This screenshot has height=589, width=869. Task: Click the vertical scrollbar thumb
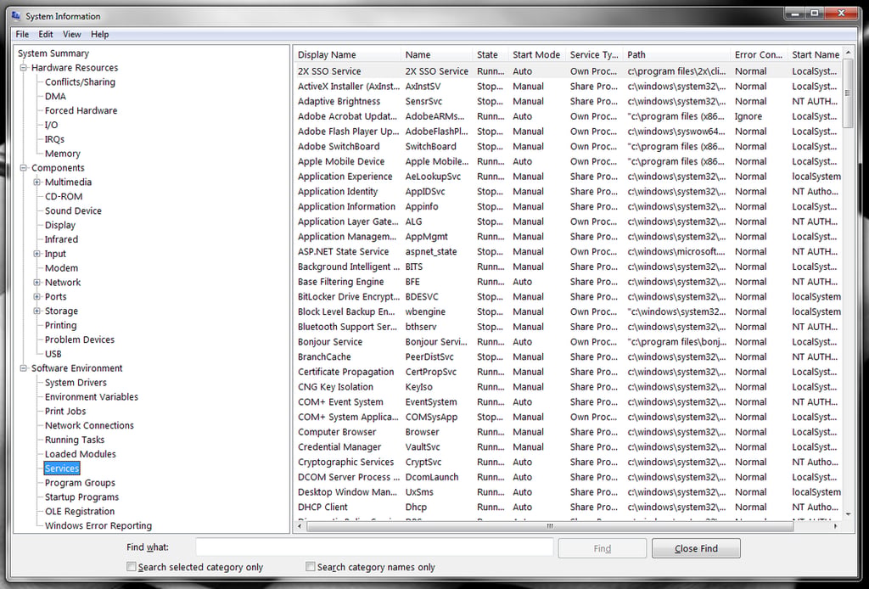[x=848, y=93]
